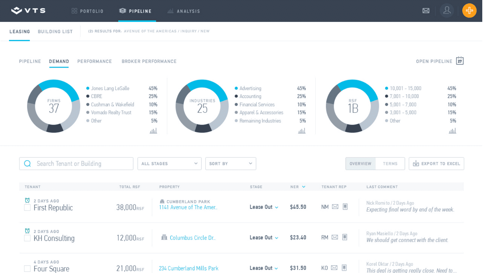Select the Four Square checkbox

point(27,268)
